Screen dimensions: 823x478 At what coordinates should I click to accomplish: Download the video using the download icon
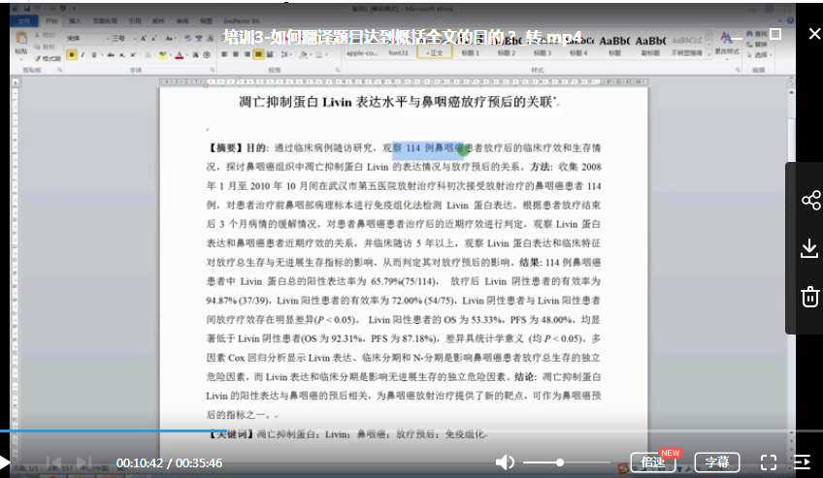point(810,248)
